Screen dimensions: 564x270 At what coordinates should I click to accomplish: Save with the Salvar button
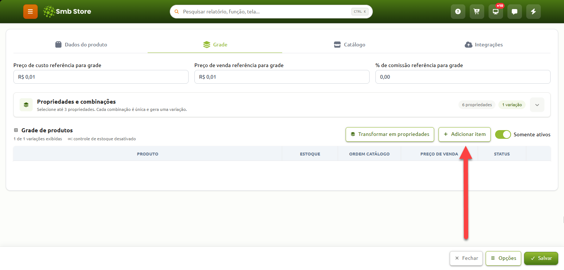(541, 258)
